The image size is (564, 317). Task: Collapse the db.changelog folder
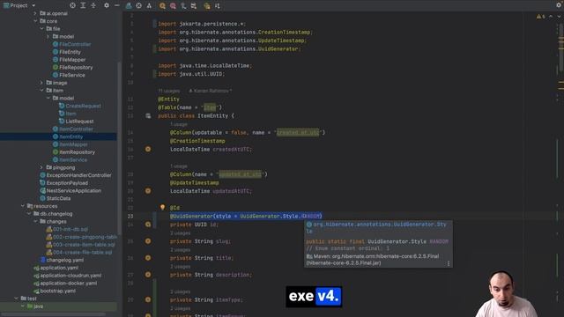pyautogui.click(x=29, y=213)
